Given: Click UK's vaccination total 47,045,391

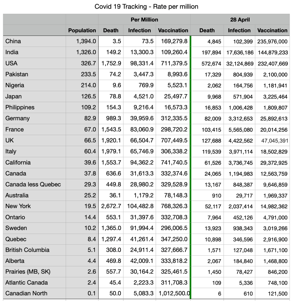Looking at the screenshot, I should click(x=274, y=141).
